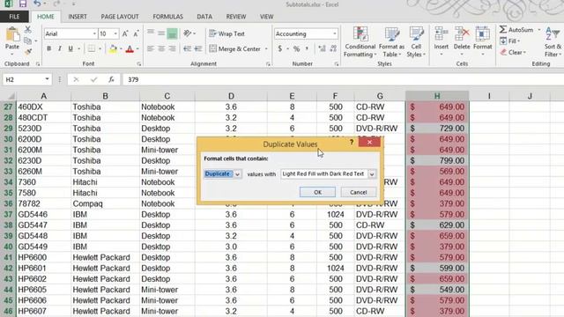Click the Save icon in Quick Access Toolbar
Viewport: 564px width, 317px height.
pyautogui.click(x=23, y=4)
